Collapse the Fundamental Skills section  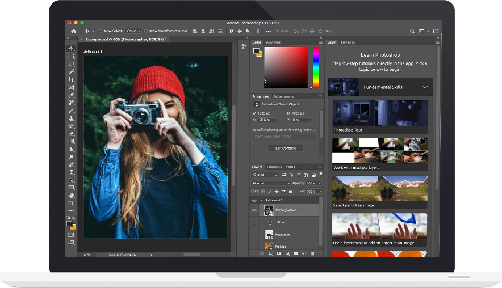tap(425, 87)
